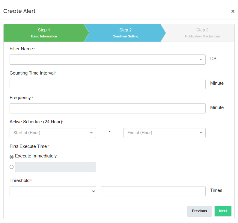Select Step 2 Condition Setting tab

tap(125, 33)
